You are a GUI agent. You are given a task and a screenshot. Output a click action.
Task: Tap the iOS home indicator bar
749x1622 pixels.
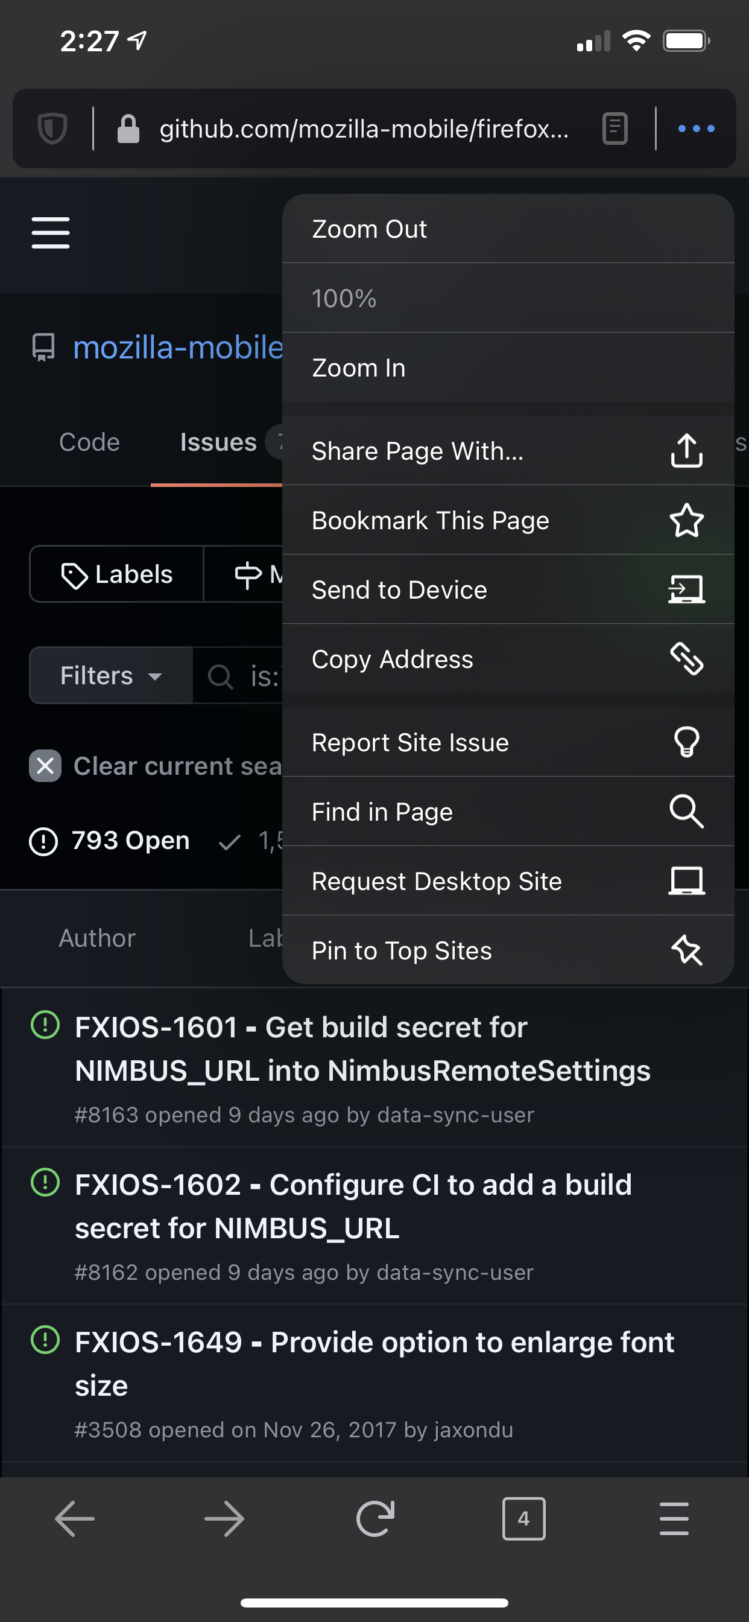click(374, 1603)
